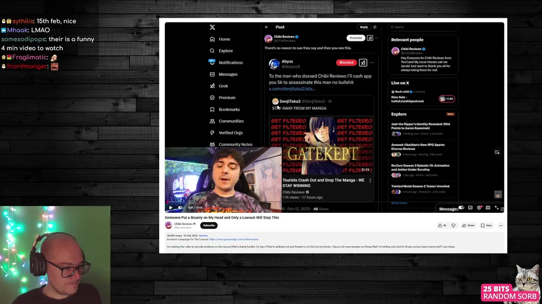Enter fullscreen on video player
Image resolution: width=542 pixels, height=304 pixels.
pyautogui.click(x=497, y=208)
